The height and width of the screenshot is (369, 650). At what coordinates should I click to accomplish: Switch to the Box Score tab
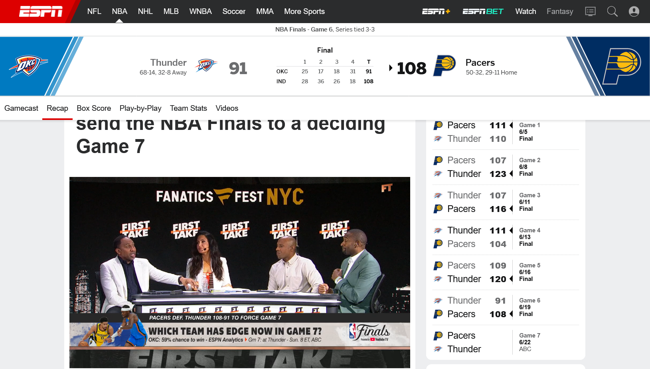click(94, 108)
